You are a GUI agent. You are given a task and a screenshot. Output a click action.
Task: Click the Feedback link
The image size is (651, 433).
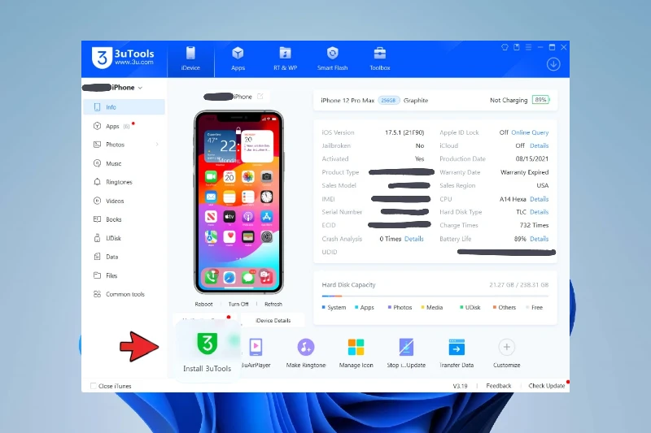click(499, 386)
